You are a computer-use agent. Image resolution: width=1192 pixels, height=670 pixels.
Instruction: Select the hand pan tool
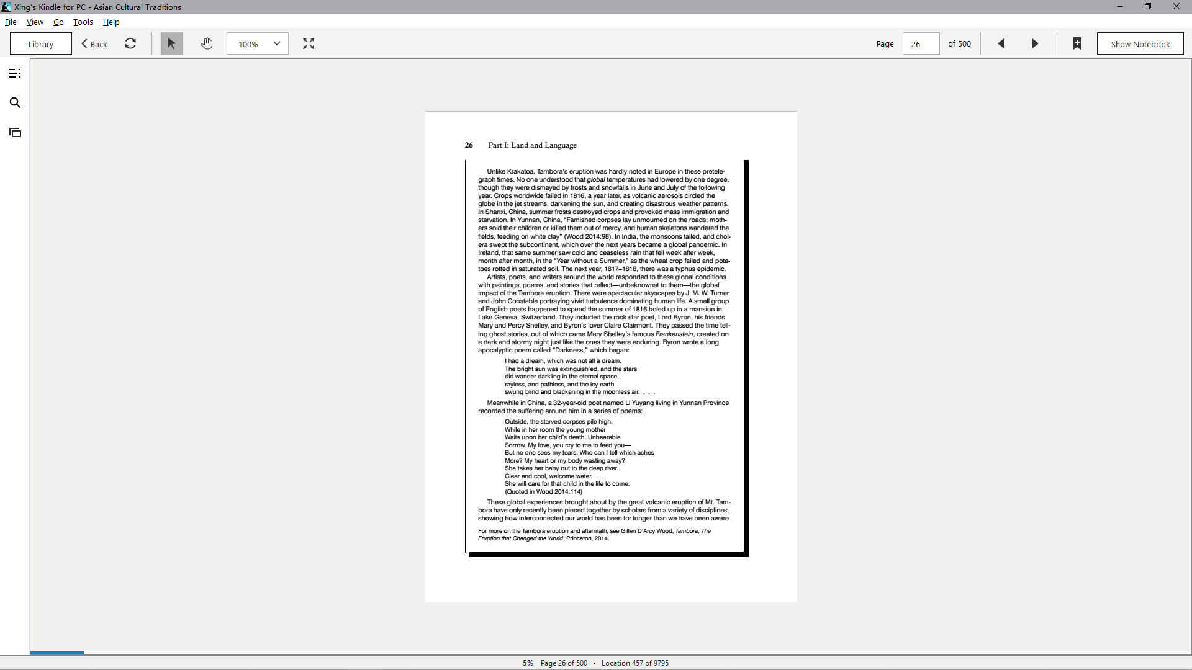207,43
